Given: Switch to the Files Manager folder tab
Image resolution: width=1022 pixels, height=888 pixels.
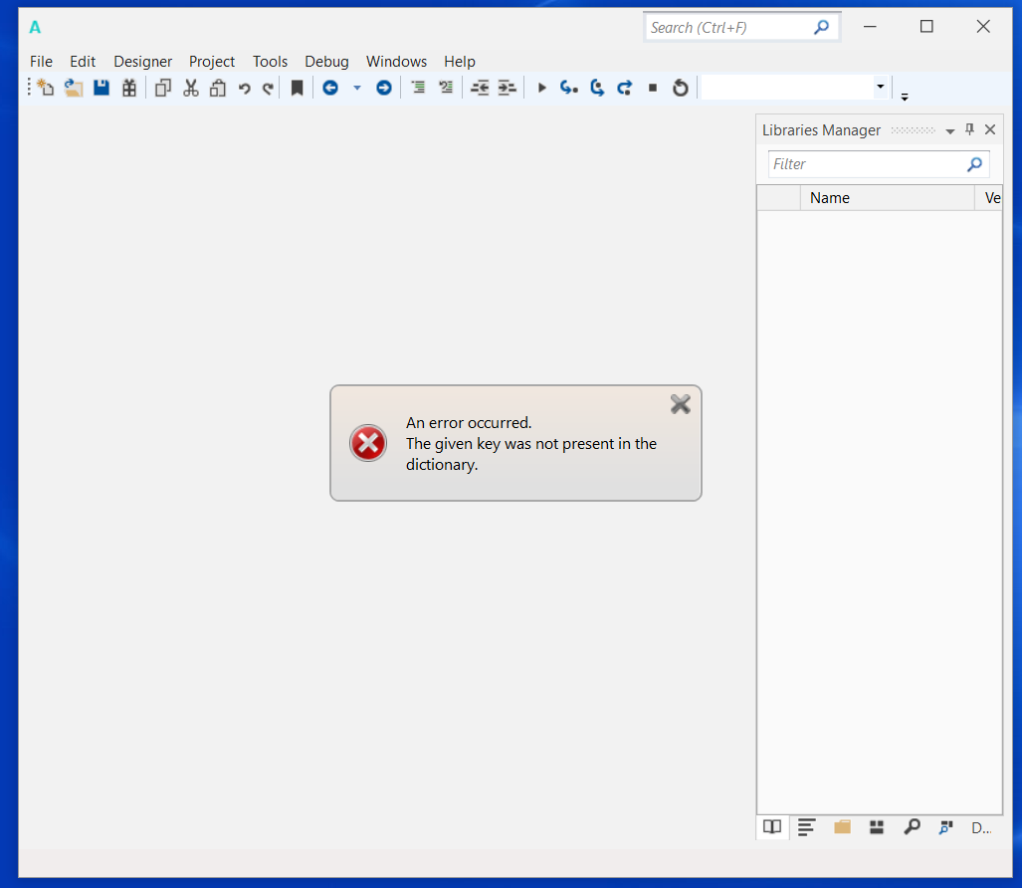Looking at the screenshot, I should point(842,827).
